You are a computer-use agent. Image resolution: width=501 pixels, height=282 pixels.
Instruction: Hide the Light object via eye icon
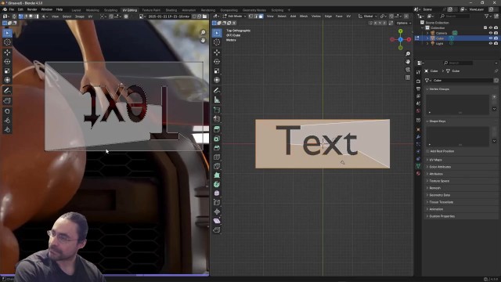tap(491, 43)
